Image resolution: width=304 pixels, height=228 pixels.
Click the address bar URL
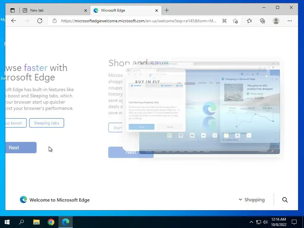[139, 21]
